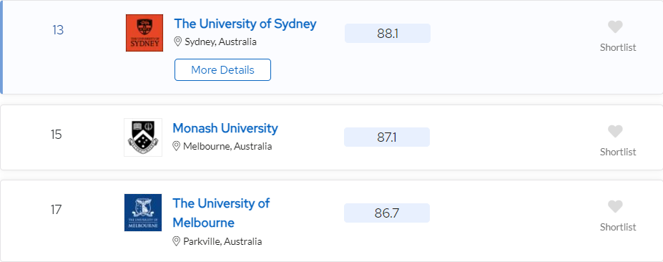This screenshot has width=663, height=262.
Task: Click rank number 17
Action: coord(57,210)
